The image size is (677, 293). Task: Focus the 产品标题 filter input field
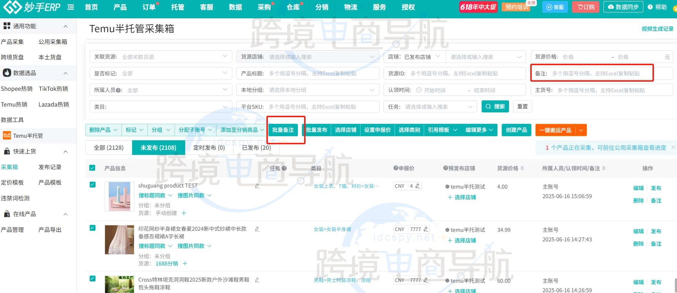308,73
